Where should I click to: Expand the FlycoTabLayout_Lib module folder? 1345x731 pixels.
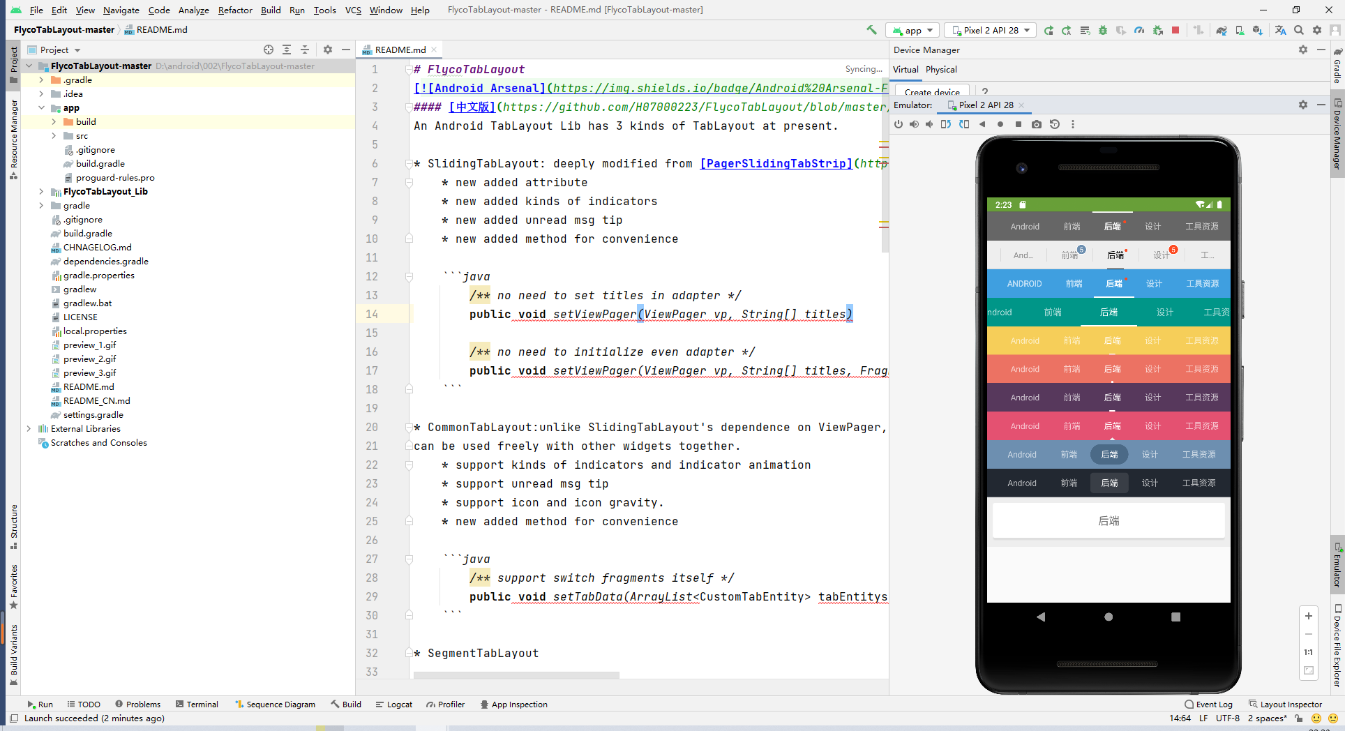41,192
